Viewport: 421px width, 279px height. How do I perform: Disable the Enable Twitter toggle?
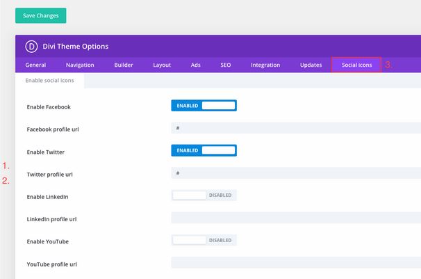pos(204,150)
